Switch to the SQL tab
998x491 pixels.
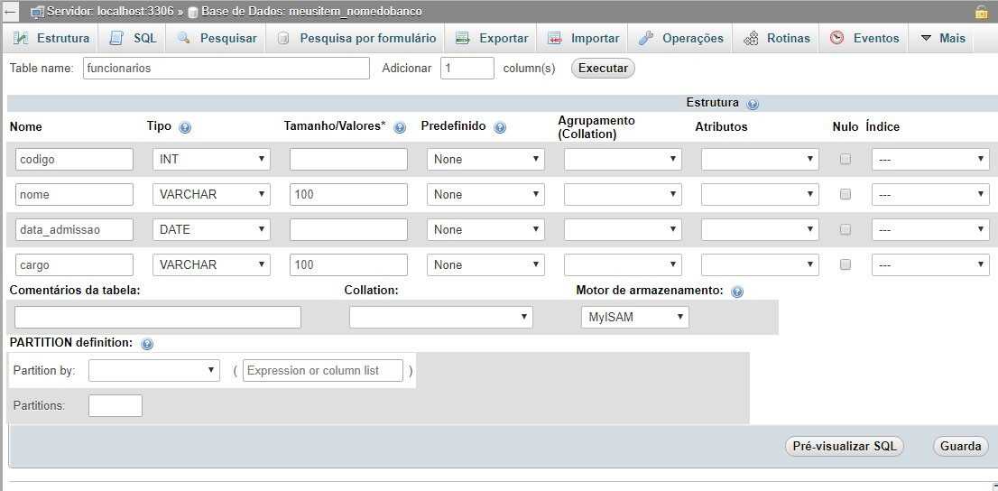[134, 38]
